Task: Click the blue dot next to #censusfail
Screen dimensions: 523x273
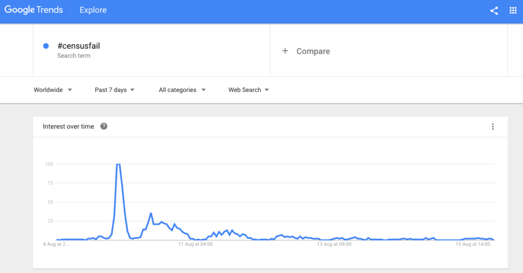Action: pyautogui.click(x=46, y=46)
